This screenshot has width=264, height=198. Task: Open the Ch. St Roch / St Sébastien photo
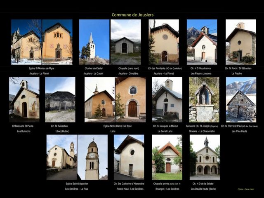pyautogui.click(x=240, y=42)
